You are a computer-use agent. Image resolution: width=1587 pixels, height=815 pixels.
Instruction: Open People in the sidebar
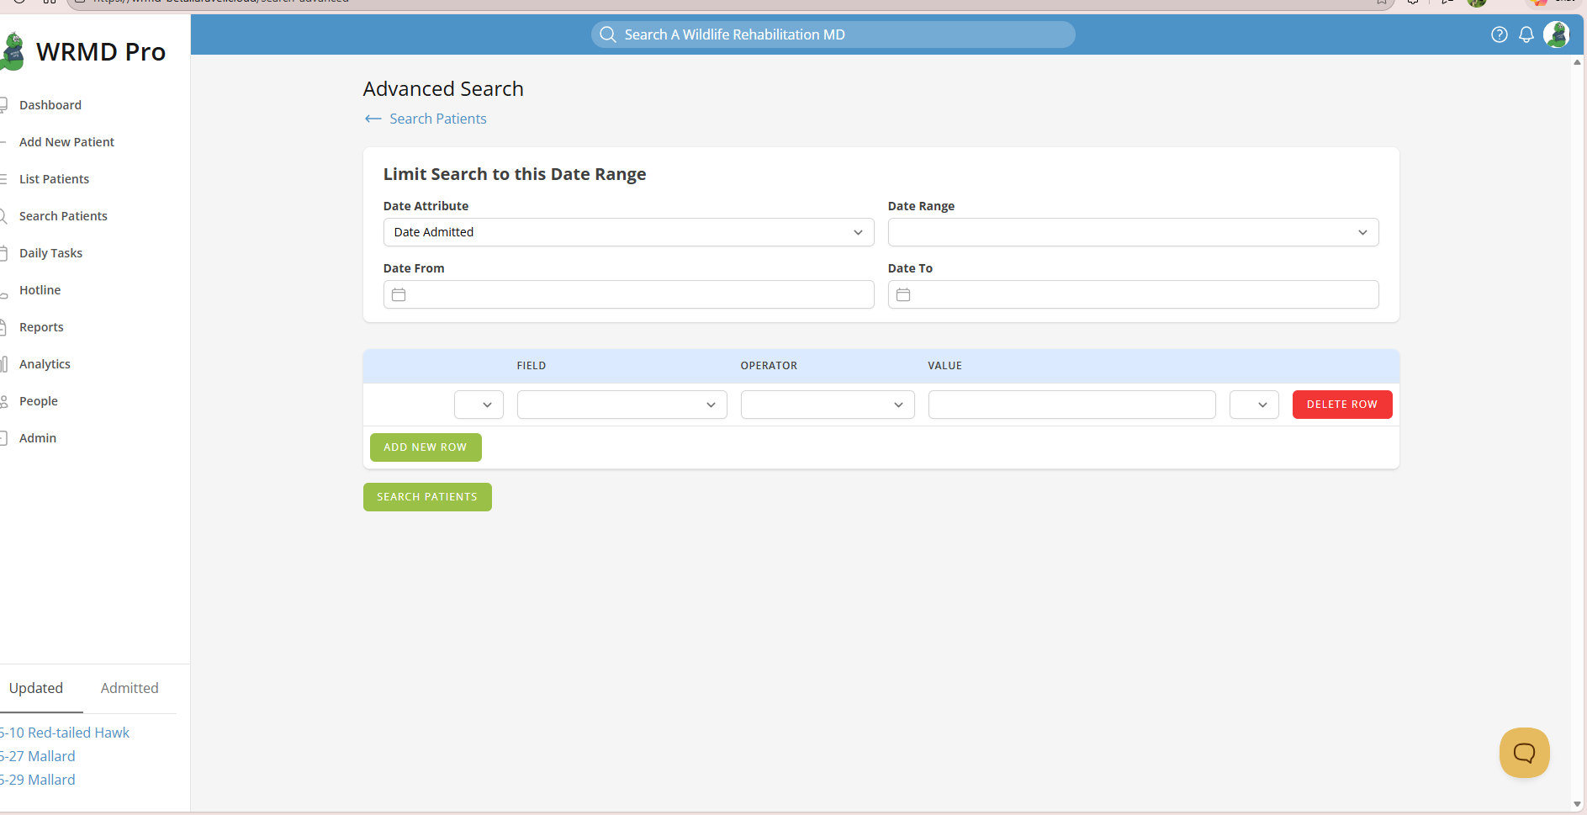tap(39, 401)
